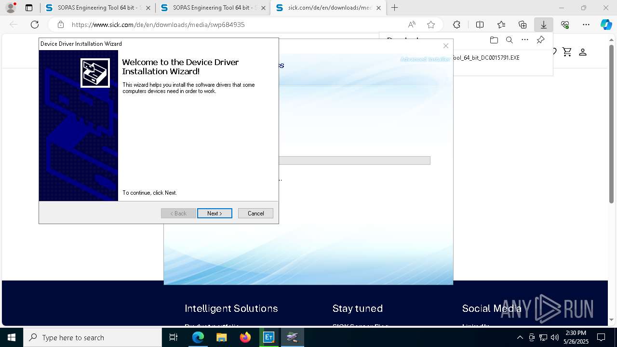Toggle the Downloads toolbar button
The height and width of the screenshot is (347, 617).
point(544,25)
